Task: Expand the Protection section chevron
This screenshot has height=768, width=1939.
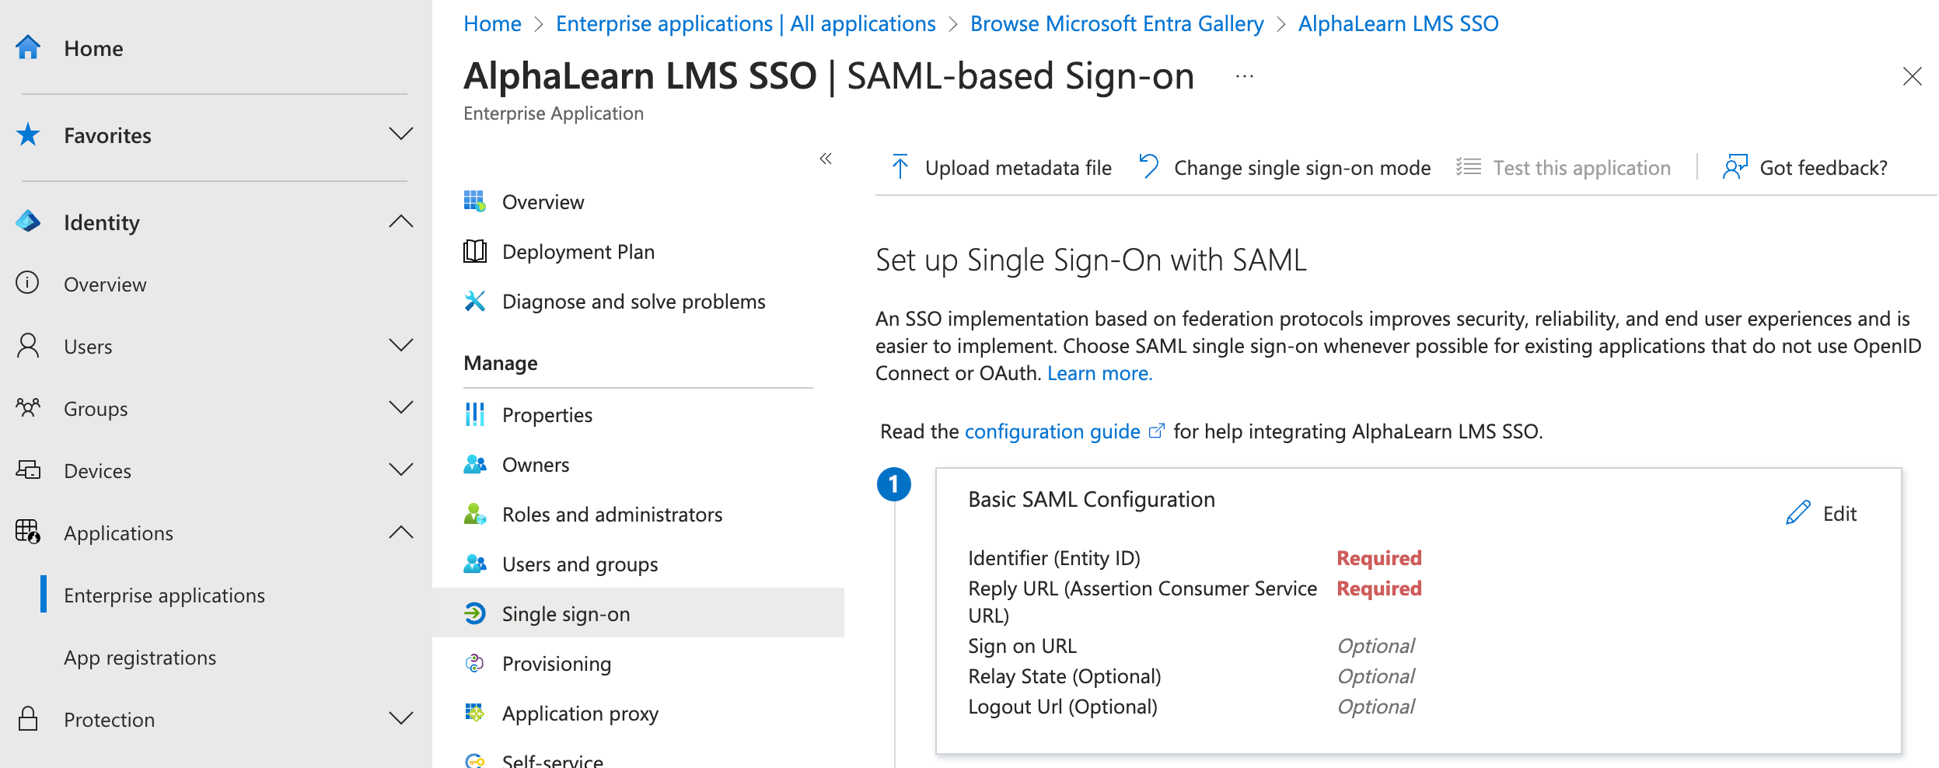Action: (x=400, y=719)
